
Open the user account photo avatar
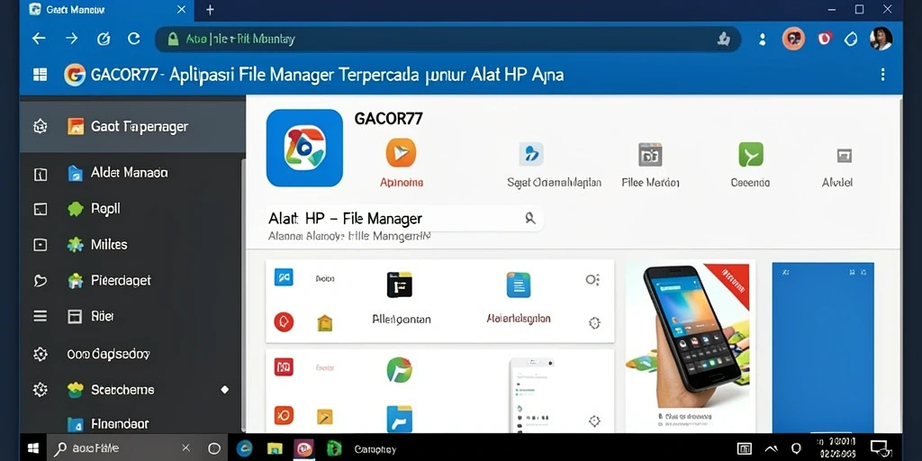click(x=881, y=39)
